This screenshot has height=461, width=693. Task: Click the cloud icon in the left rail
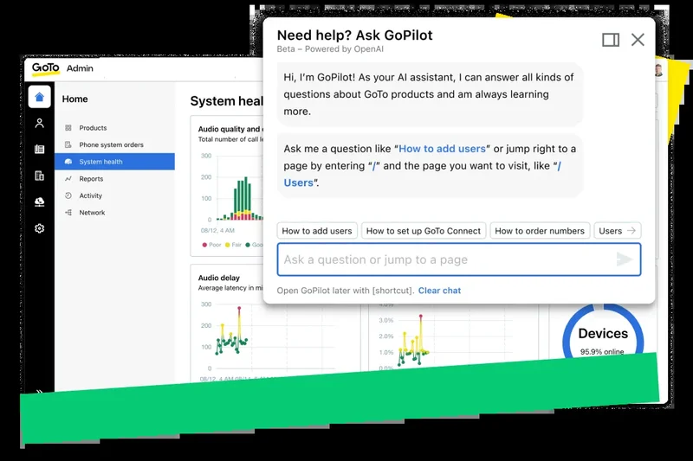pyautogui.click(x=39, y=202)
